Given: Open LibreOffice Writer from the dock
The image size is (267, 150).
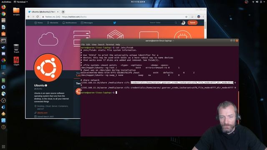Looking at the screenshot, I should [3, 27].
